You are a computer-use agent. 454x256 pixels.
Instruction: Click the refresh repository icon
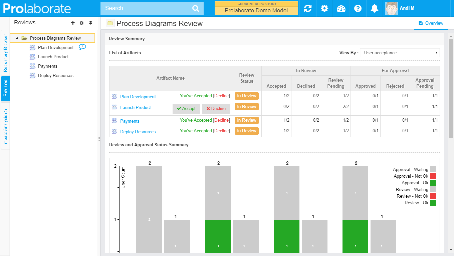[x=307, y=8]
